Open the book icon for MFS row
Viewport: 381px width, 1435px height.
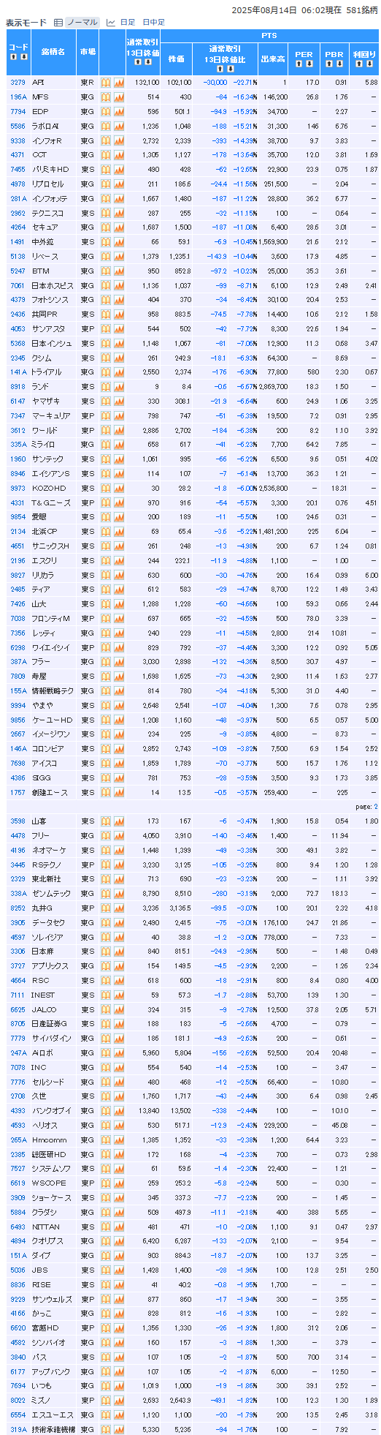(105, 97)
